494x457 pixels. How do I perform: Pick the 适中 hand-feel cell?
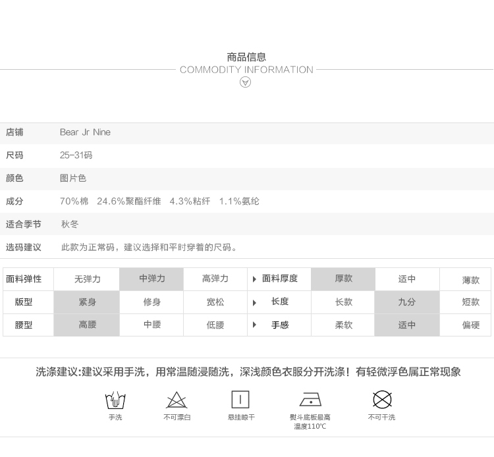point(406,325)
